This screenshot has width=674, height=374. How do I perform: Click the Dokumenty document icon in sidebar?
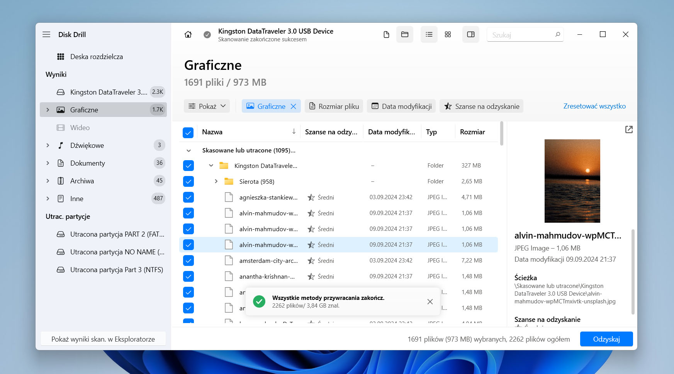(x=61, y=163)
